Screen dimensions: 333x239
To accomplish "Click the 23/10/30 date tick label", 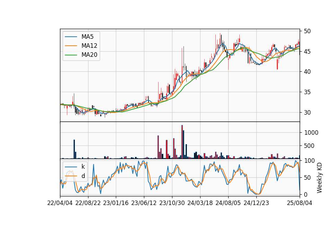I will click(x=172, y=203).
